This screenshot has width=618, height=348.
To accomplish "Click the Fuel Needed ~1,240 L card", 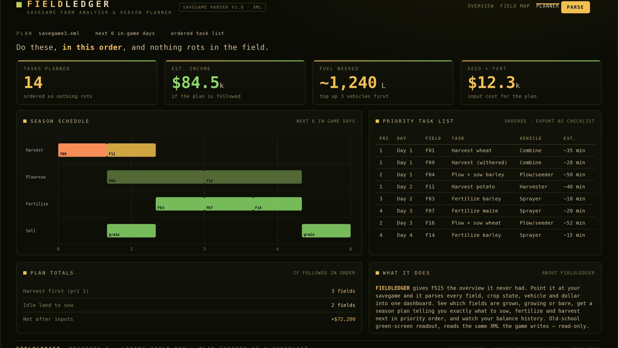I will 383,82.
